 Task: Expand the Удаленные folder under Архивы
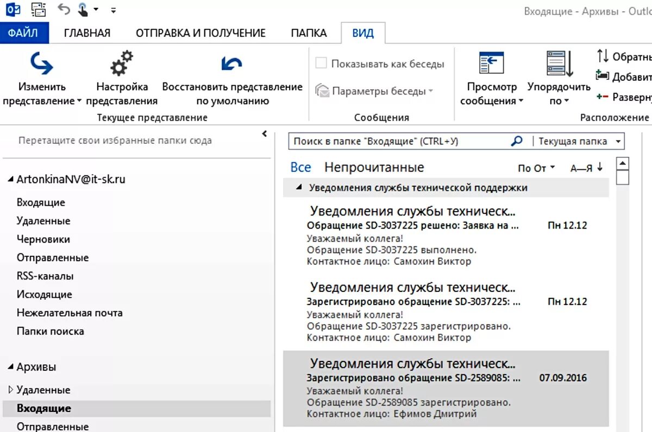(x=10, y=390)
